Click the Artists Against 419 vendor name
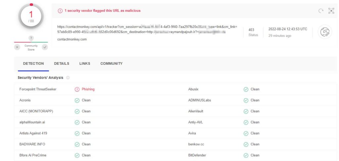The image size is (339, 161). (33, 133)
